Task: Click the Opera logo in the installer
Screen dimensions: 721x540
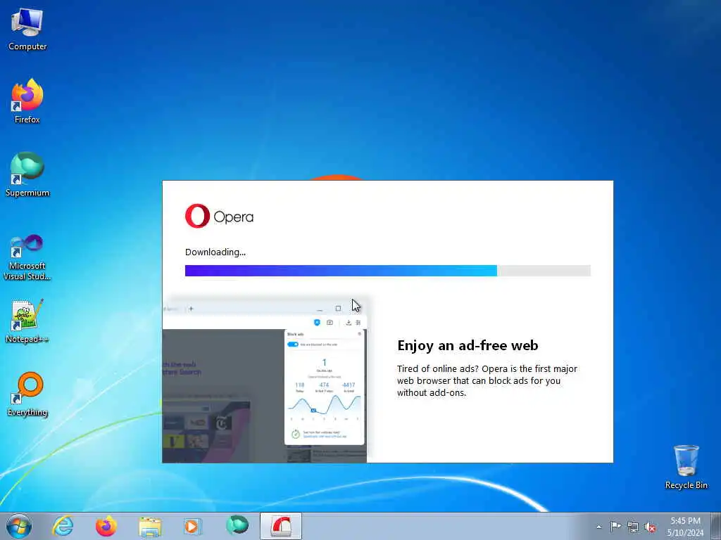Action: pyautogui.click(x=220, y=216)
